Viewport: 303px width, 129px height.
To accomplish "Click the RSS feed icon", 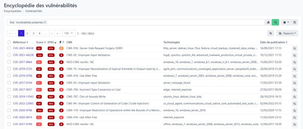I will pos(270,33).
